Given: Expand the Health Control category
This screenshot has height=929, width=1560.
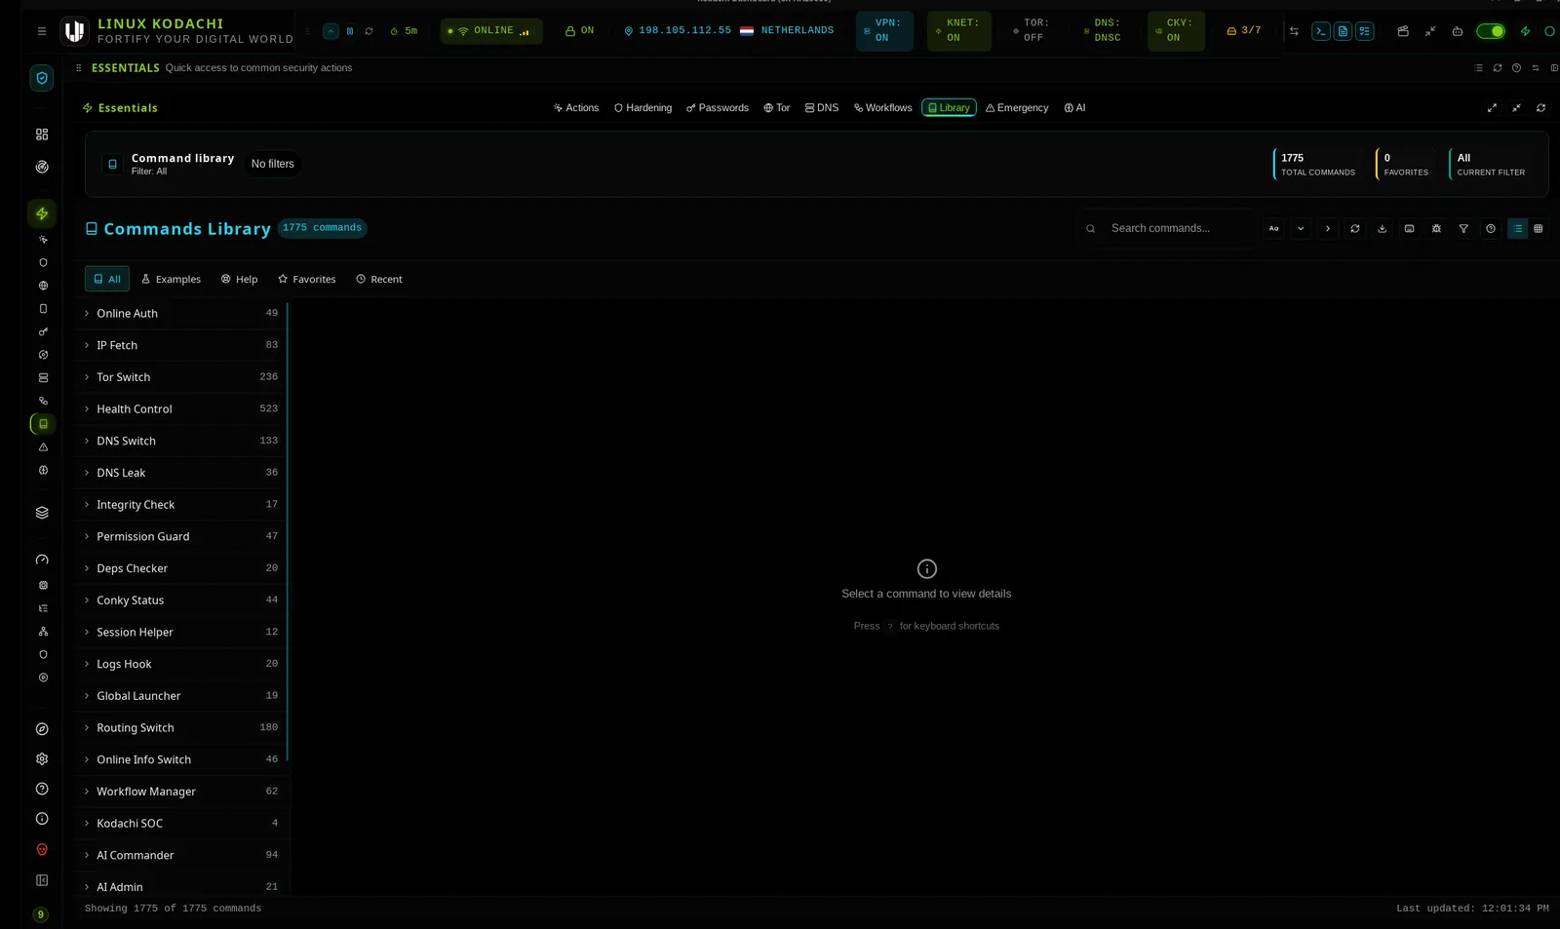Looking at the screenshot, I should [x=181, y=409].
